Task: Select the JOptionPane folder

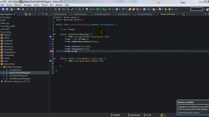Action: (9, 64)
